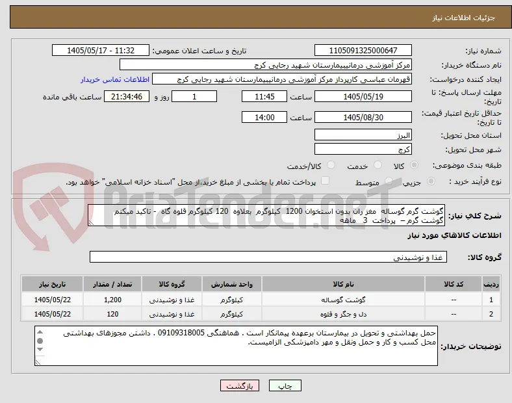512x403 pixels.
Task: Select the متوسط purchase type radio
Action: tap(389, 181)
